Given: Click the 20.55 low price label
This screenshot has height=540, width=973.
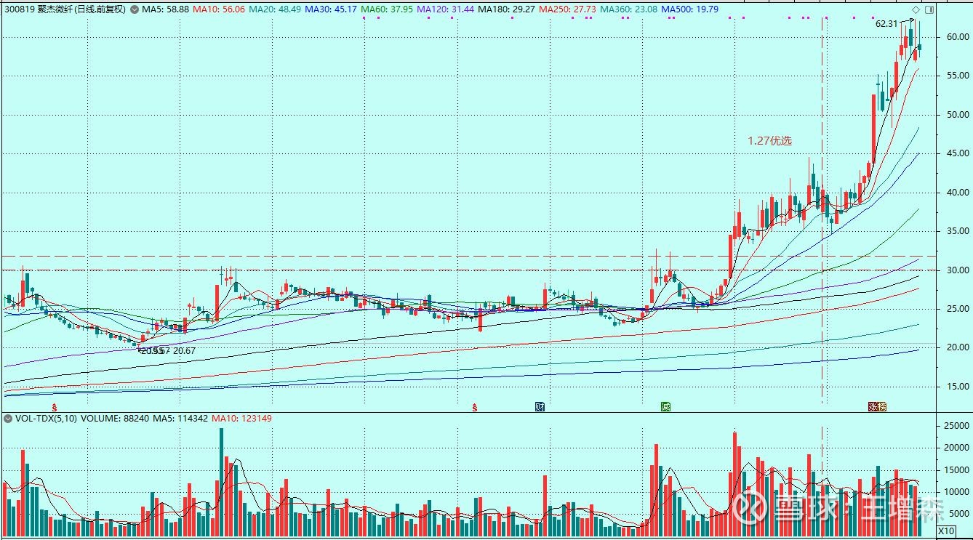Looking at the screenshot, I should [x=151, y=351].
